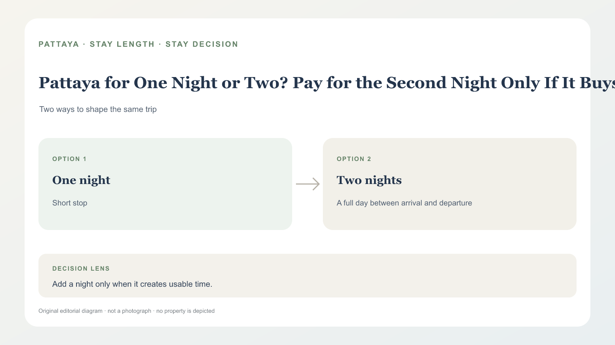Click the not a photograph footnote text
Viewport: 615px width, 345px height.
tap(130, 311)
